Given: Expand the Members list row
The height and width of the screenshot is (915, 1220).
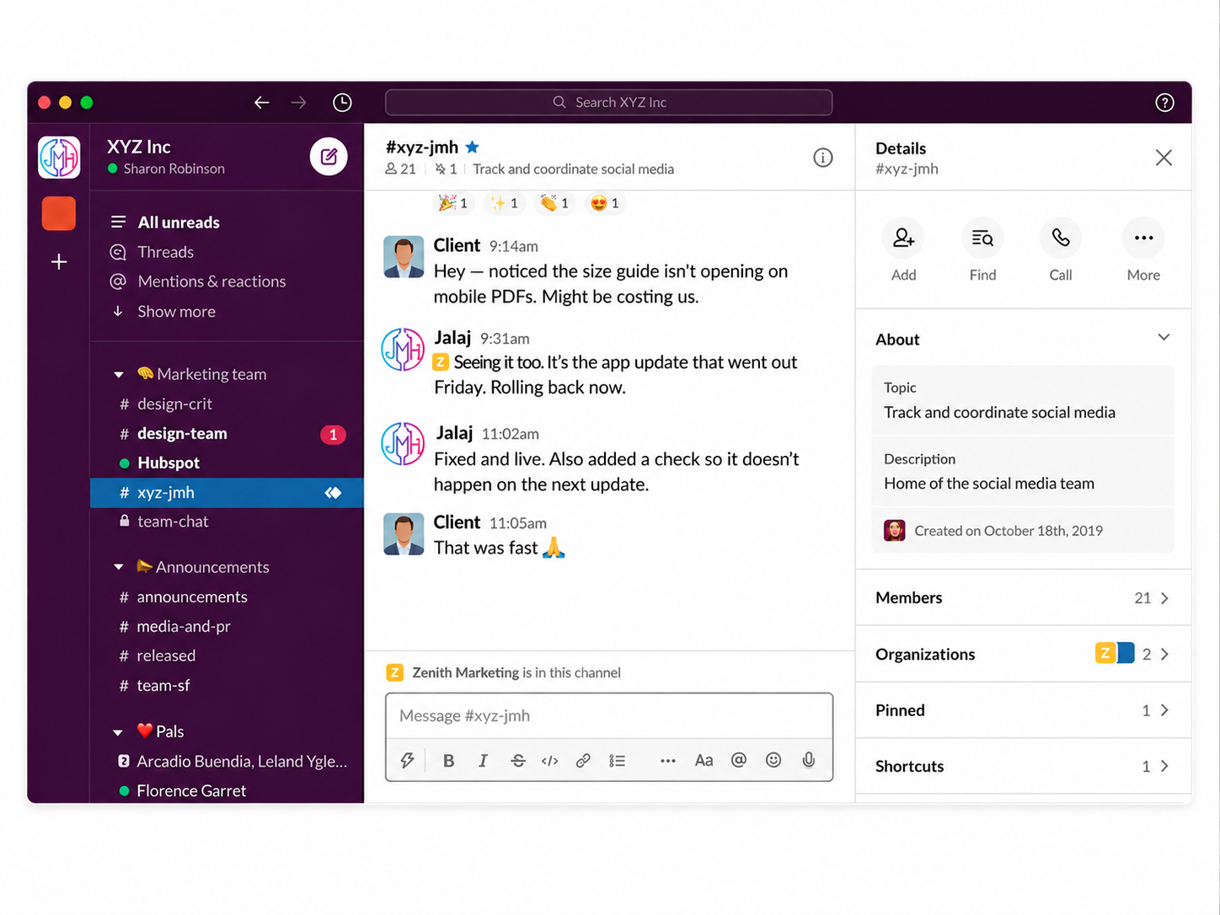Looking at the screenshot, I should pyautogui.click(x=1023, y=597).
